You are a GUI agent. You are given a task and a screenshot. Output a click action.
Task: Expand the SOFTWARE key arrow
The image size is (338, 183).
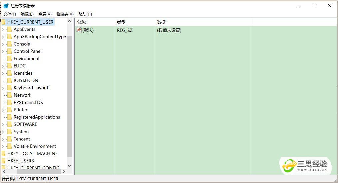3,124
